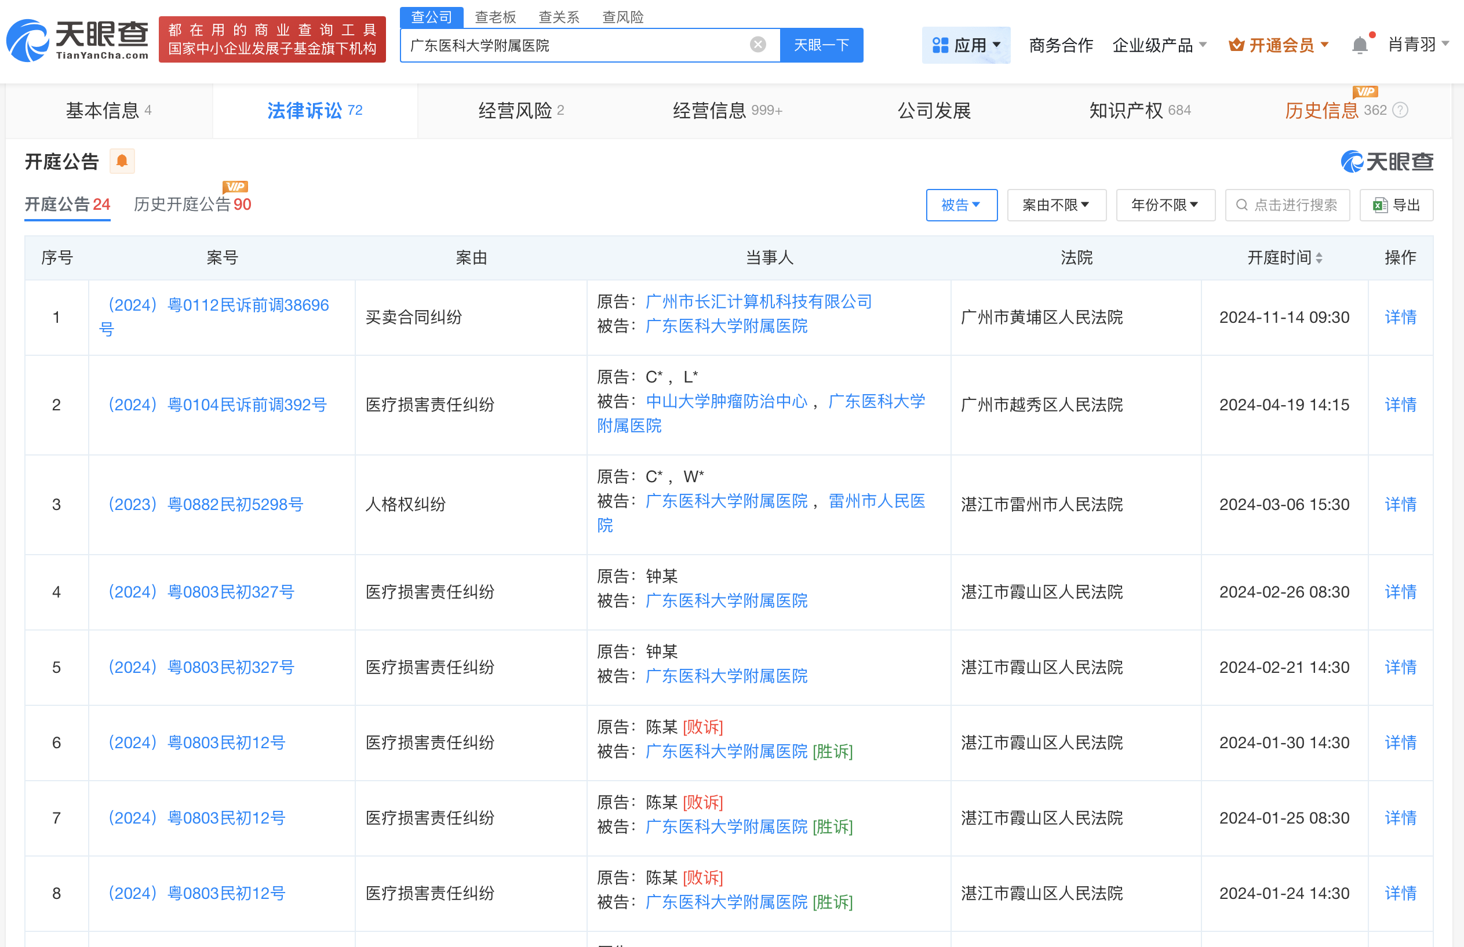Click the orange hearing alert bell icon

122,161
